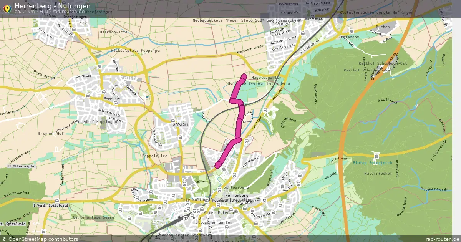Select the Gartenanlage Seere label
The height and width of the screenshot is (242, 461).
(x=93, y=217)
